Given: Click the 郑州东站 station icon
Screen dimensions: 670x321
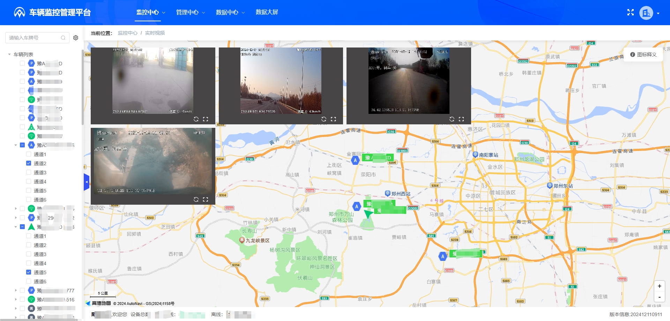Looking at the screenshot, I should click(x=550, y=185).
